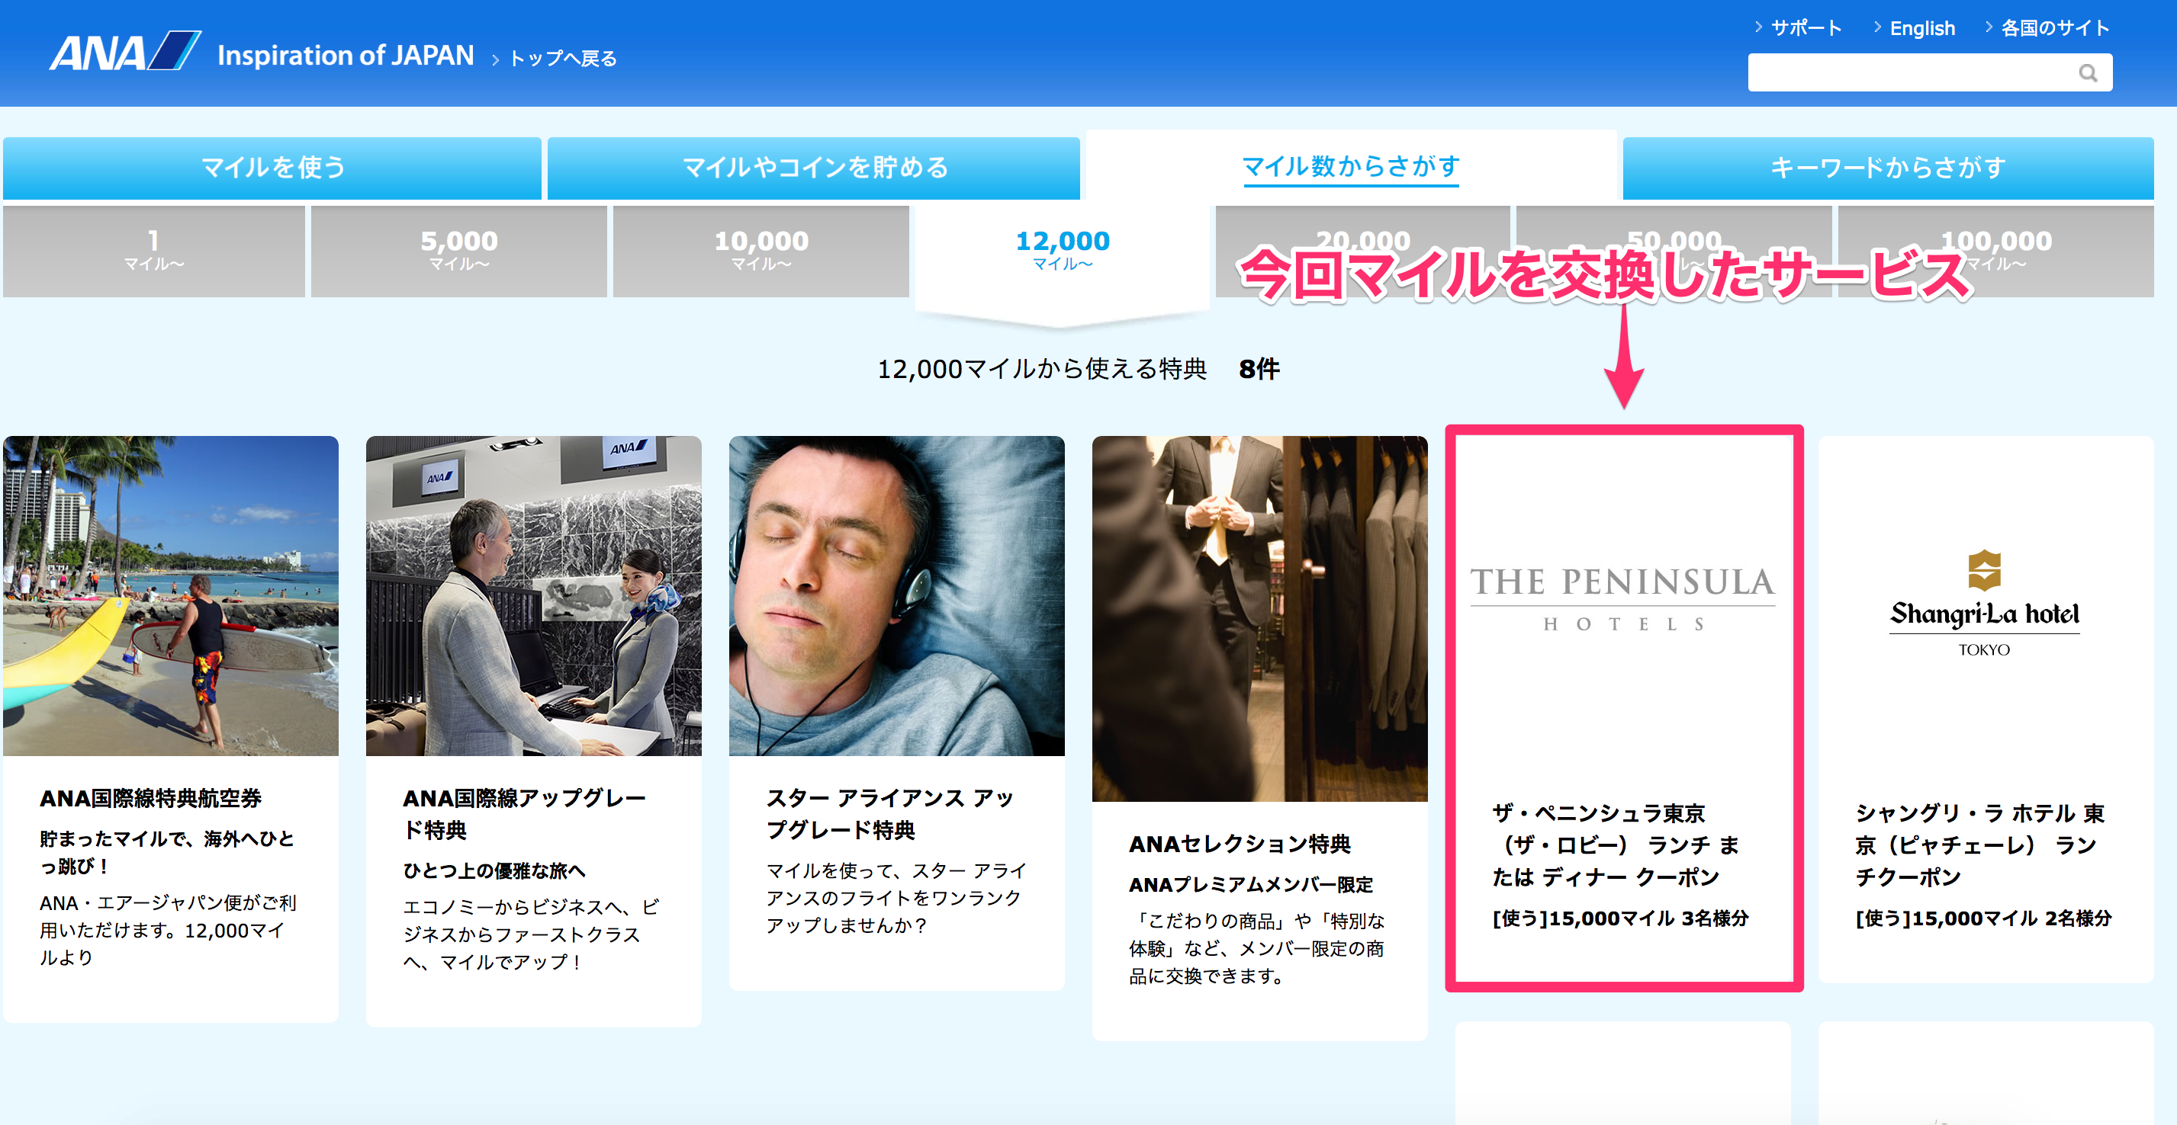Open the サポート link
Image resolution: width=2177 pixels, height=1125 pixels.
[1806, 28]
